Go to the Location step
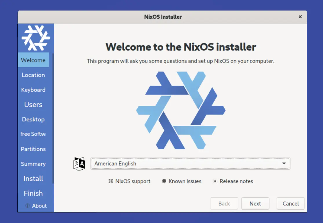Screen dimensions: 323x223 pyautogui.click(x=33, y=75)
